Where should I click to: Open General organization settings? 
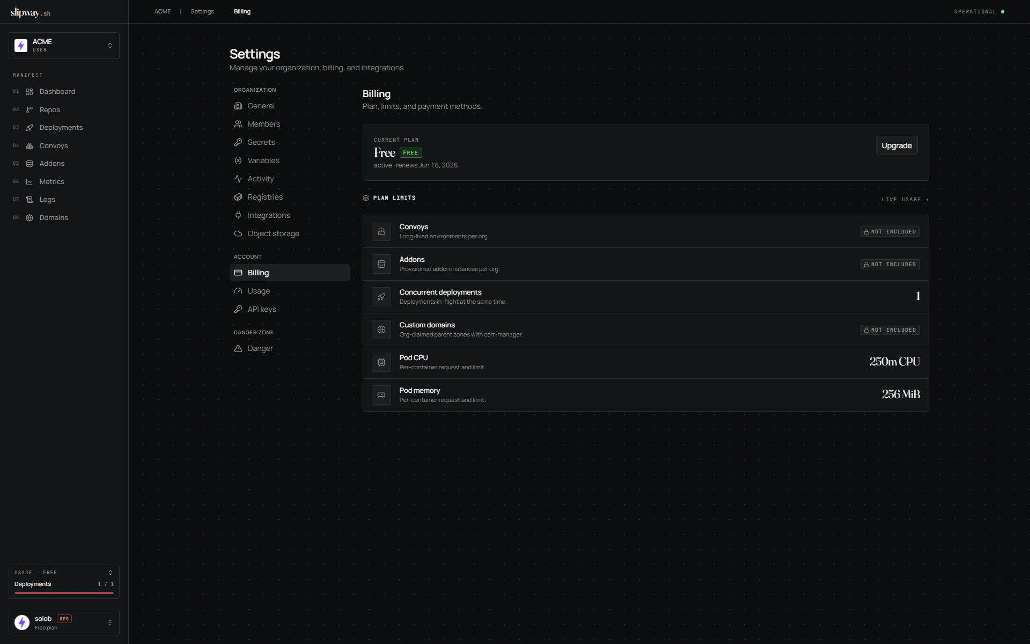290,106
